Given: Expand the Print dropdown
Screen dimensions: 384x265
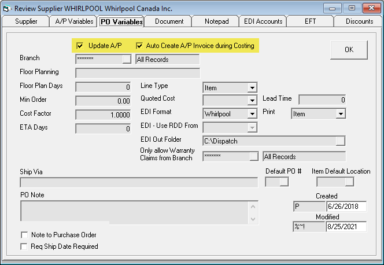Looking at the screenshot, I should coord(341,114).
